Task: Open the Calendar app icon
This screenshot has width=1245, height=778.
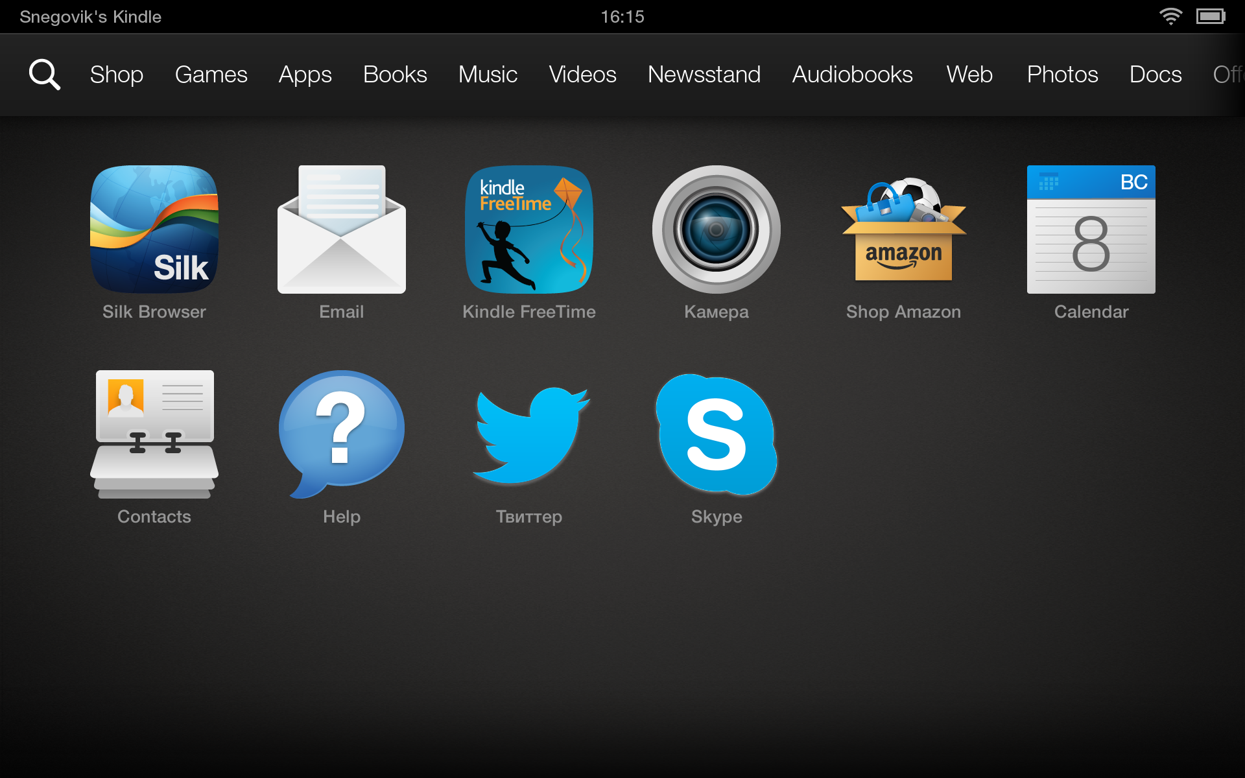Action: (x=1091, y=230)
